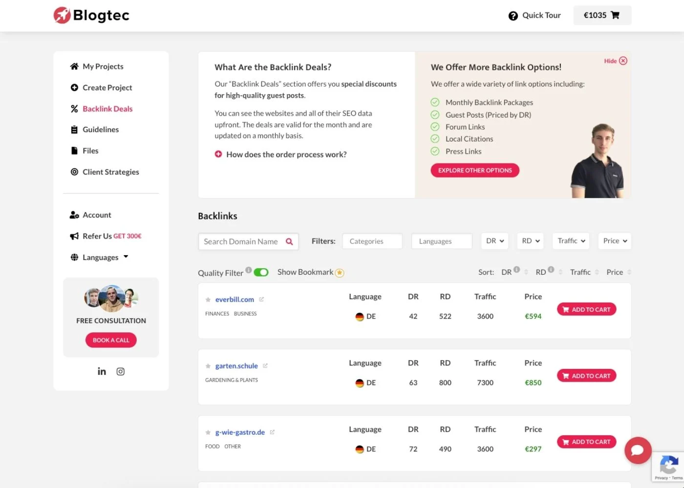Open the shopping cart showing €1035
Viewport: 684px width, 488px height.
[602, 15]
